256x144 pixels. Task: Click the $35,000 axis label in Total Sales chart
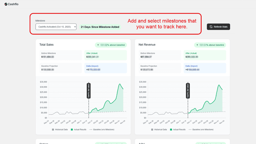coord(43,82)
